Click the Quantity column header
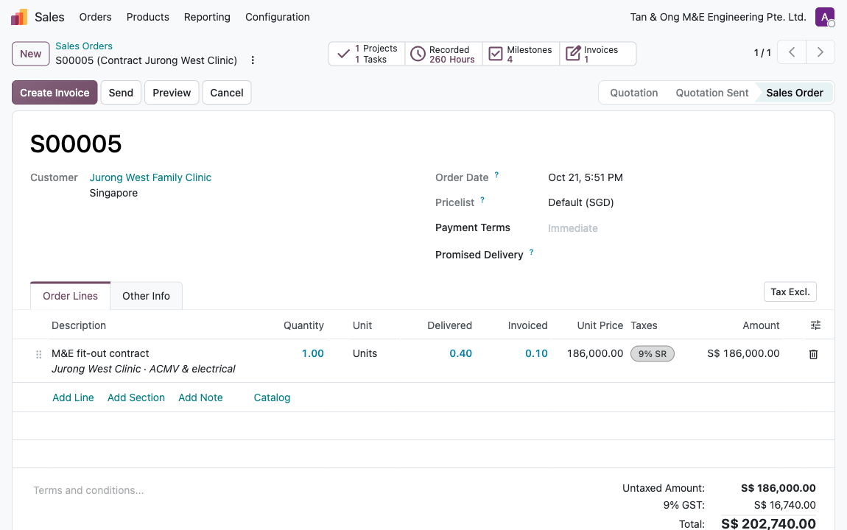Viewport: 847px width, 530px height. pyautogui.click(x=303, y=325)
